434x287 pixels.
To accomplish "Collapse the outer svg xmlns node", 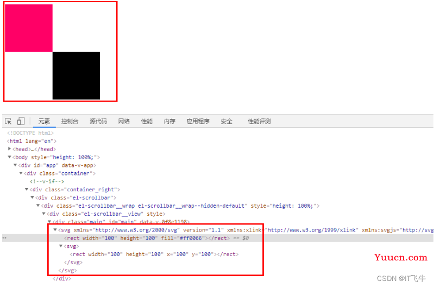I will pos(55,230).
